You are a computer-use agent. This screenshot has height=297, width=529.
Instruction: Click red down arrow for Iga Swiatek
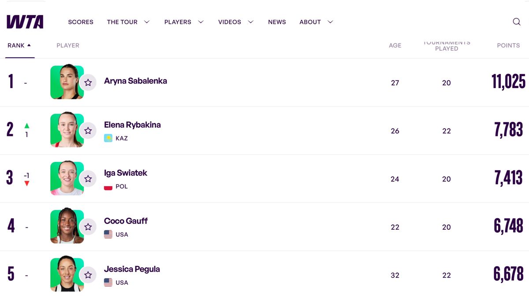pyautogui.click(x=26, y=183)
